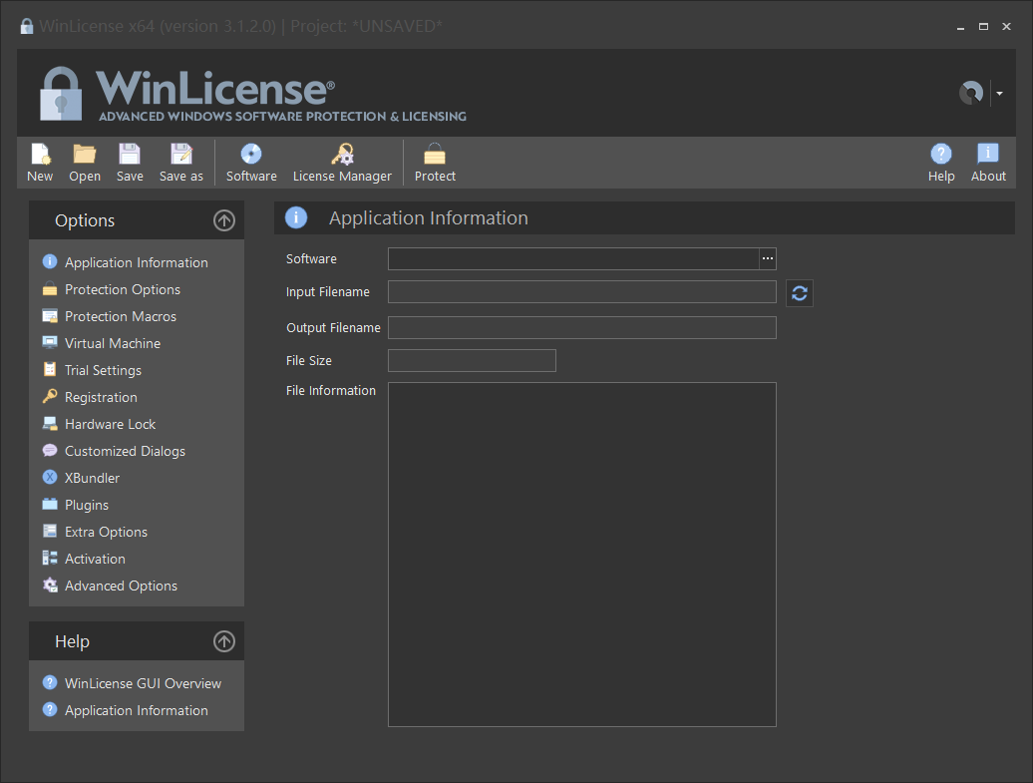The image size is (1033, 783).
Task: Go to Virtual Machine section
Action: 113,343
